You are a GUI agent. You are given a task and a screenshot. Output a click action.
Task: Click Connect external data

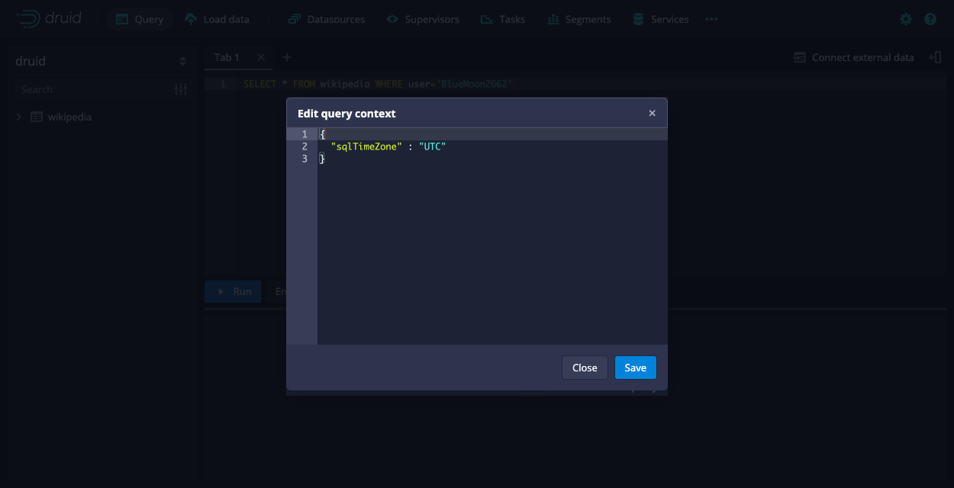[853, 57]
